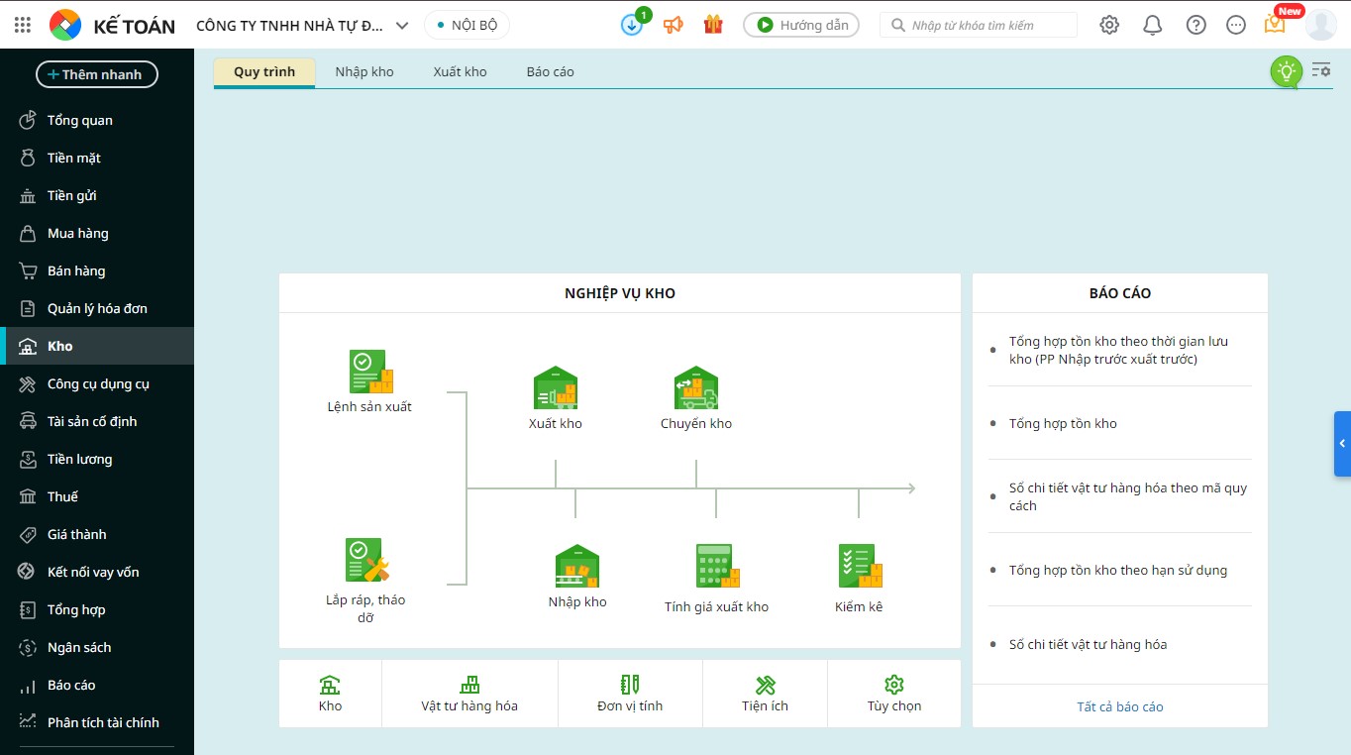Open the download notifications icon

pos(632,25)
